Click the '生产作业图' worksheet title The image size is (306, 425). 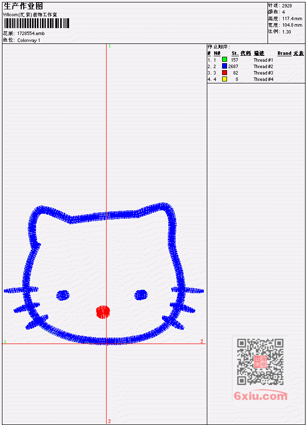[23, 6]
